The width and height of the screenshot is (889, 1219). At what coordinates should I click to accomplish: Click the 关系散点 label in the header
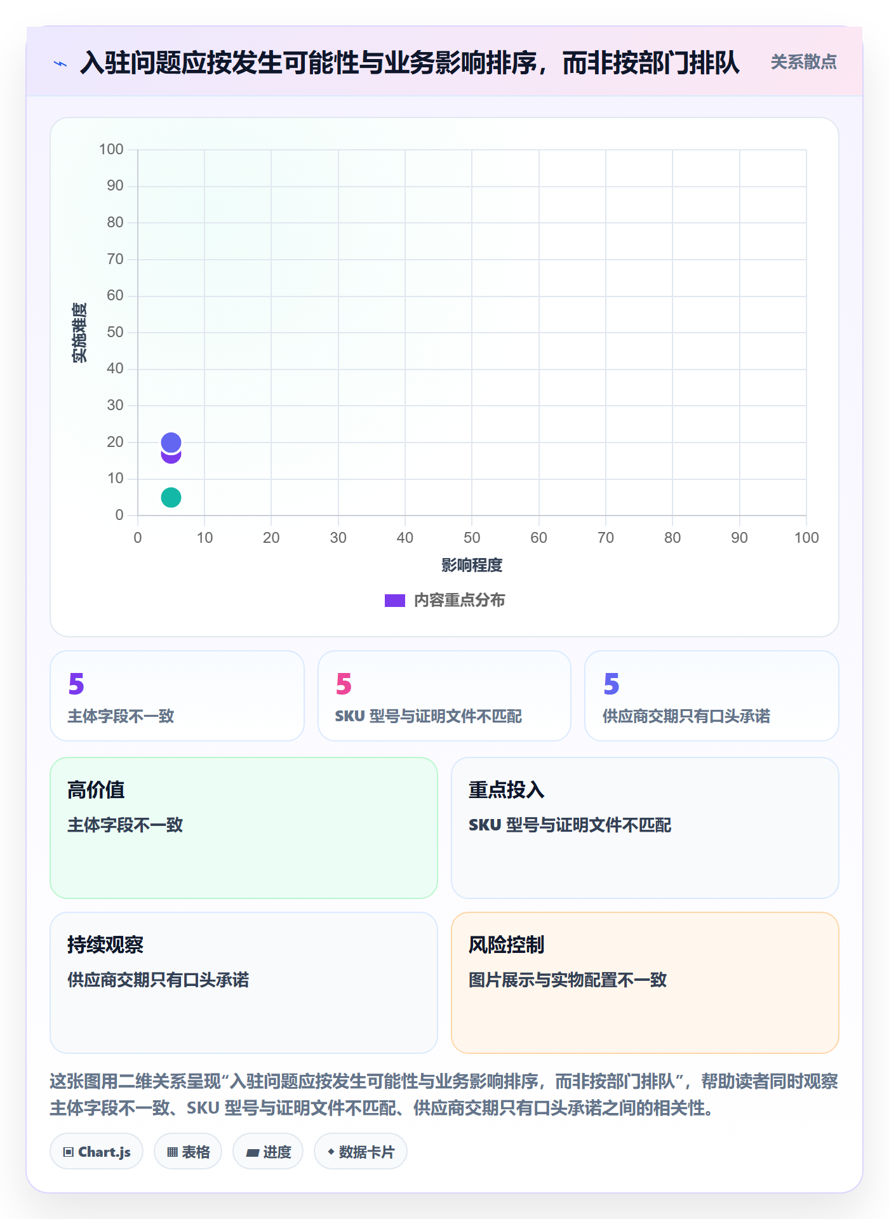coord(803,62)
